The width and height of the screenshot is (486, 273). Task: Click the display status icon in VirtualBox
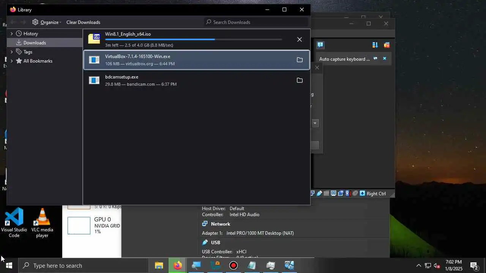pos(333,193)
